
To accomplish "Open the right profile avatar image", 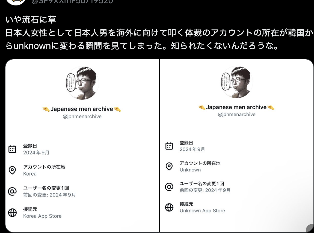I will (236, 82).
